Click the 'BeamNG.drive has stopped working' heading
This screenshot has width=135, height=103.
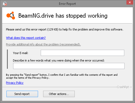tap(63, 16)
